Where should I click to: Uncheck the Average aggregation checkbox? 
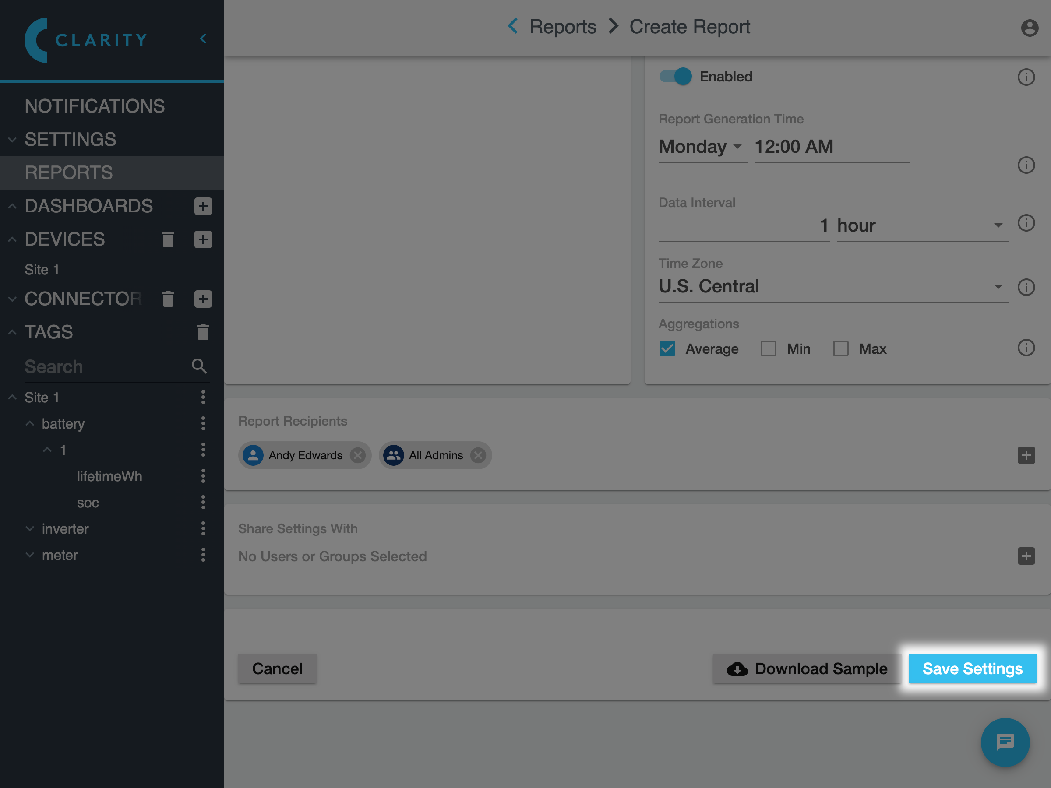(x=667, y=348)
